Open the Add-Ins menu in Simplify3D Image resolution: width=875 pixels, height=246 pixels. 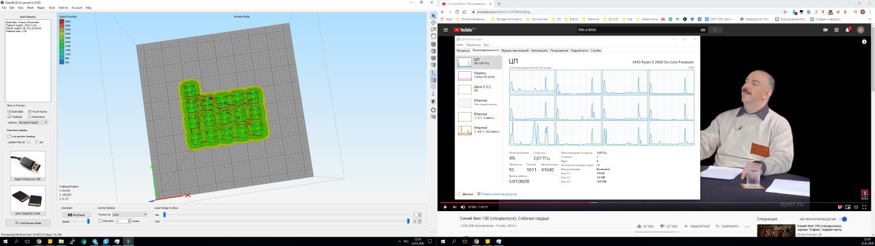coord(64,8)
